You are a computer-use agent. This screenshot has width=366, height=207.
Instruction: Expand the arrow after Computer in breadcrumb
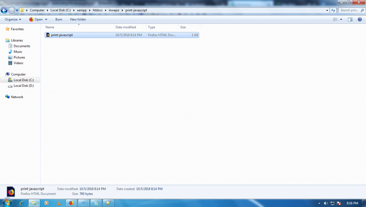click(x=48, y=10)
